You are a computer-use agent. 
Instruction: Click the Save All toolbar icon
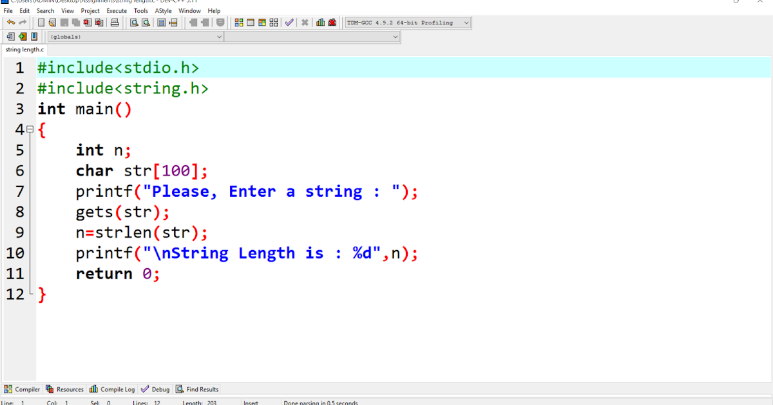pyautogui.click(x=75, y=22)
